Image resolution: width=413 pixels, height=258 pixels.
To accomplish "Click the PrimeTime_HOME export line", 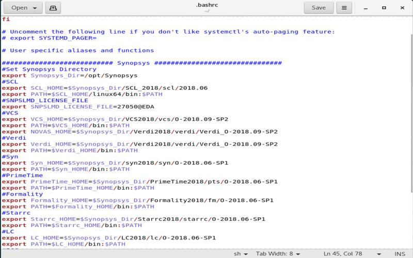I will [140, 182].
